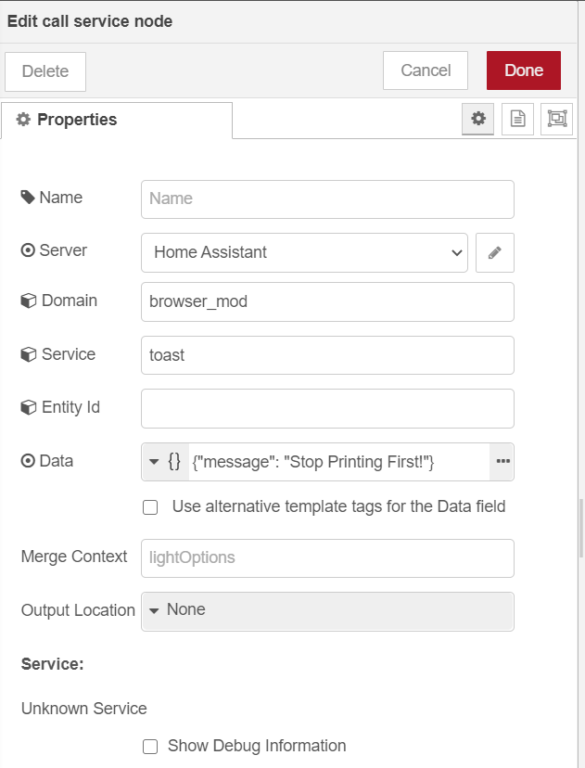Click the cube icon next to Domain

[x=29, y=300]
